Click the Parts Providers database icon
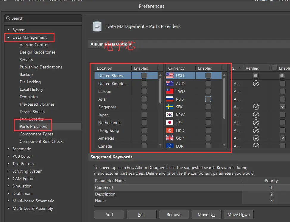 97,26
